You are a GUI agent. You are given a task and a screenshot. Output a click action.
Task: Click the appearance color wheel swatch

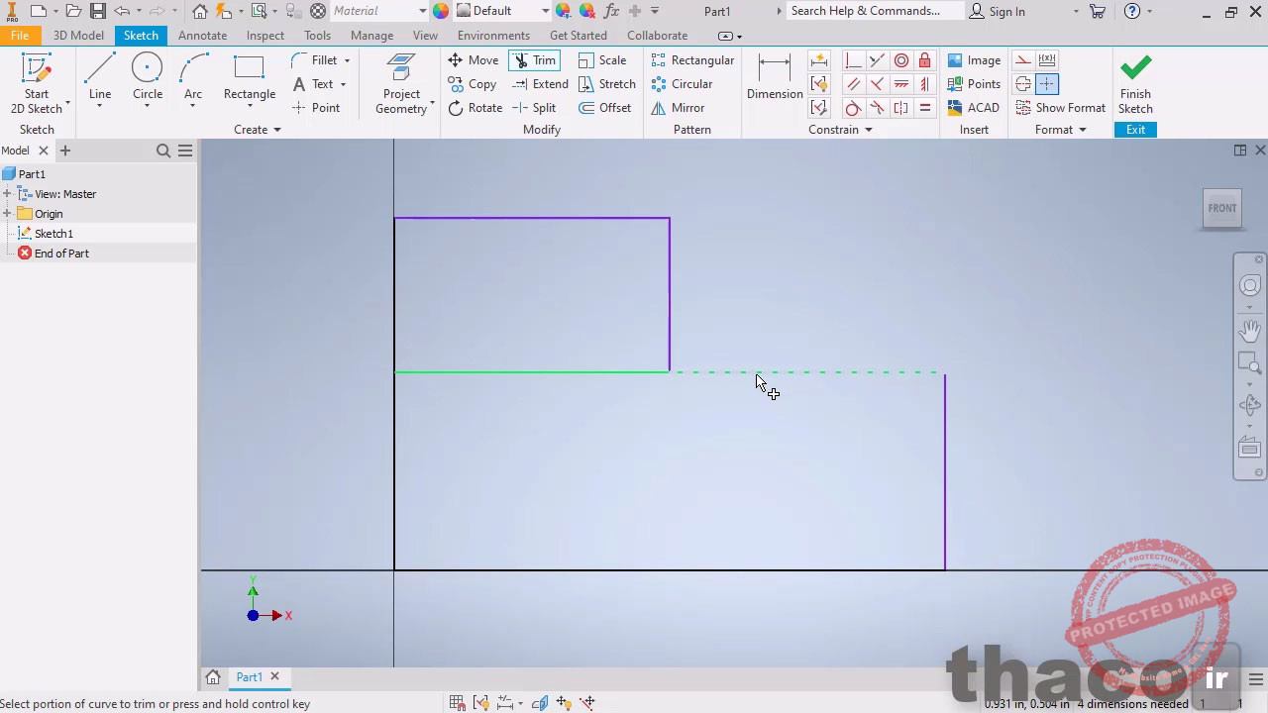pyautogui.click(x=441, y=11)
